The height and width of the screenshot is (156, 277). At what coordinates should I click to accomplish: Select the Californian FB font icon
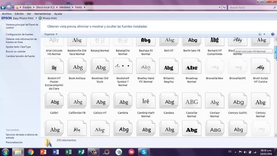point(77,101)
